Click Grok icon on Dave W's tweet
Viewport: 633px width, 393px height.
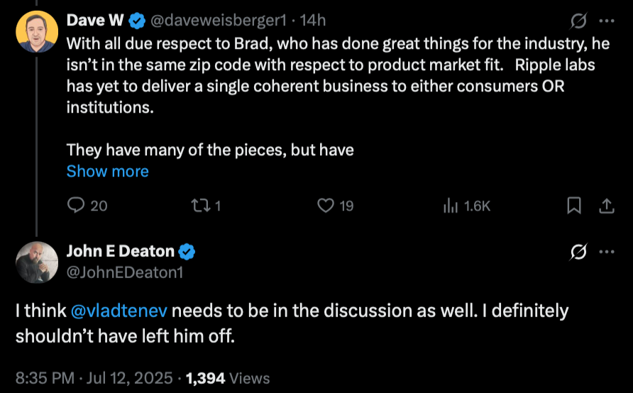tap(578, 21)
